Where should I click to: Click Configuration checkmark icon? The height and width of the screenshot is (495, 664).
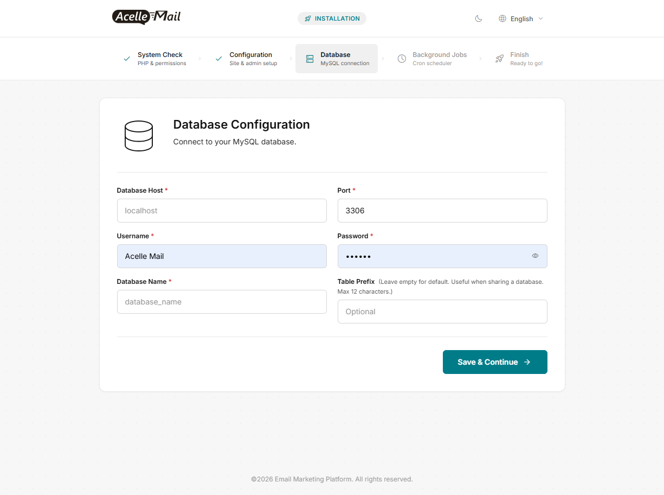pos(219,59)
